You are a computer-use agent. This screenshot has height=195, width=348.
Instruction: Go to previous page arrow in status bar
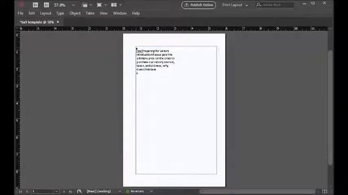click(x=27, y=191)
